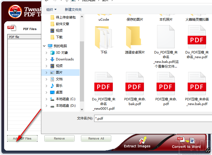Image resolution: width=212 pixels, height=155 pixels.
Task: Expand the 文档 node
Action: click(x=46, y=79)
